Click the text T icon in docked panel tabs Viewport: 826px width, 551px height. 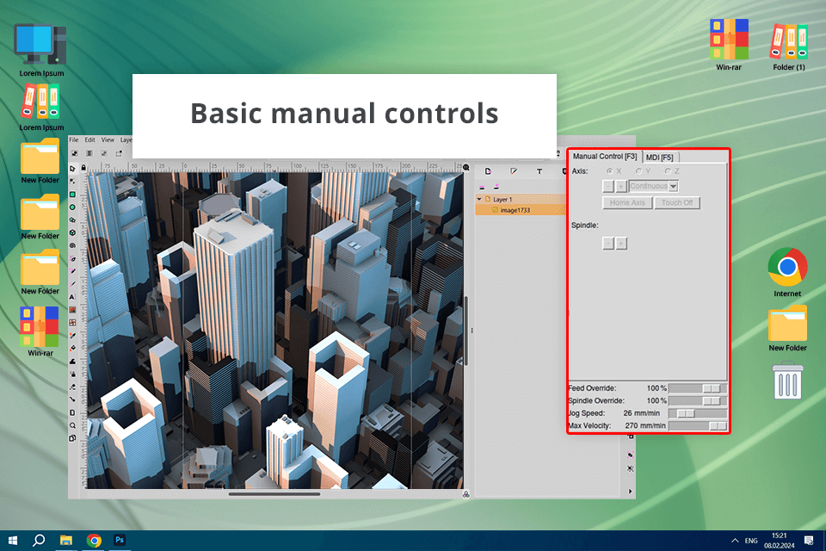[x=539, y=171]
